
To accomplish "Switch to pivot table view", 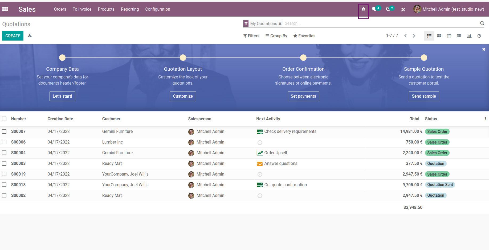I will point(459,36).
